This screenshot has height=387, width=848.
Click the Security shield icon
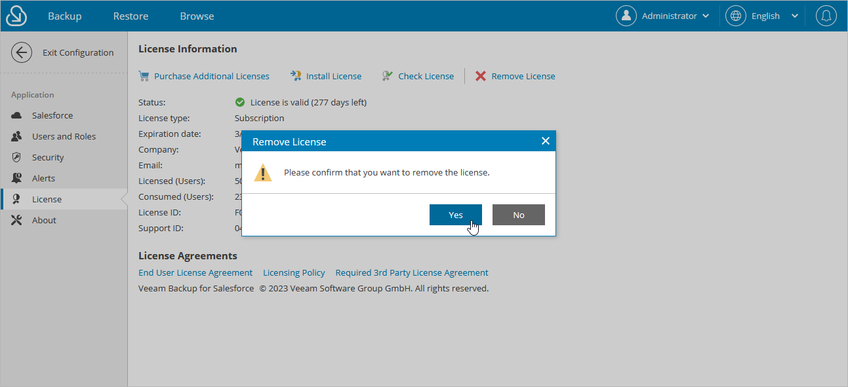[x=17, y=157]
